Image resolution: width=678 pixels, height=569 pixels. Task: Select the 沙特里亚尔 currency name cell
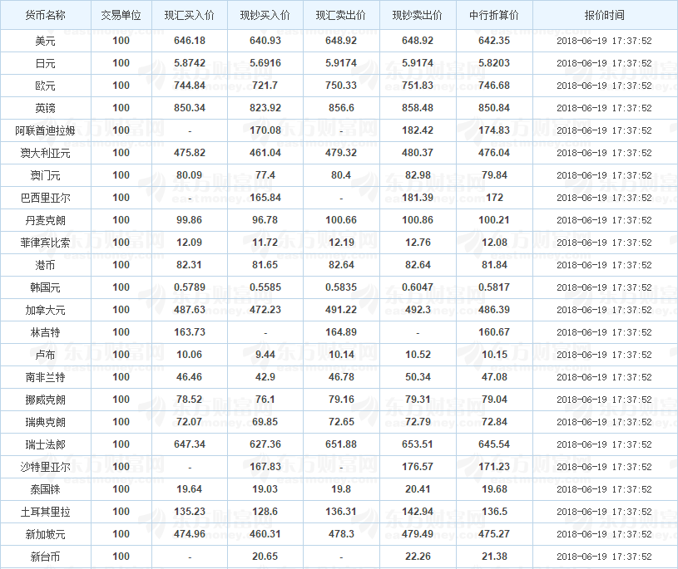point(46,468)
